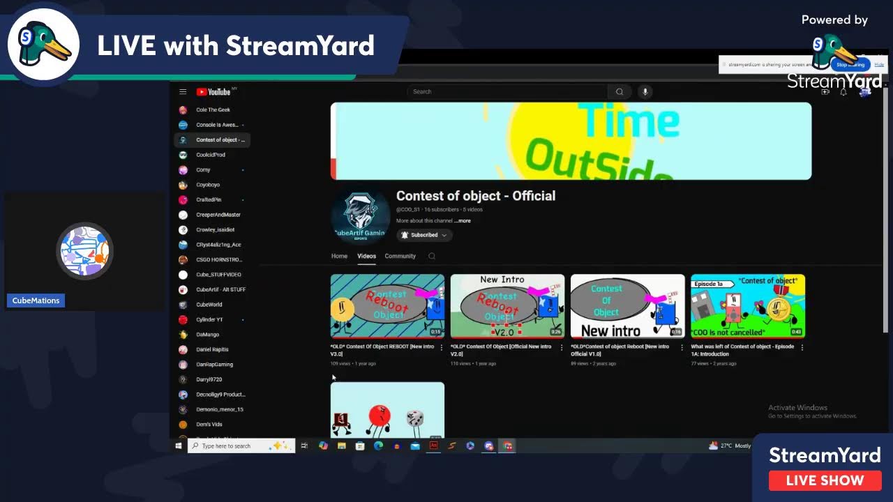Open Console Is Awes... subscription
The image size is (893, 502).
(x=212, y=125)
